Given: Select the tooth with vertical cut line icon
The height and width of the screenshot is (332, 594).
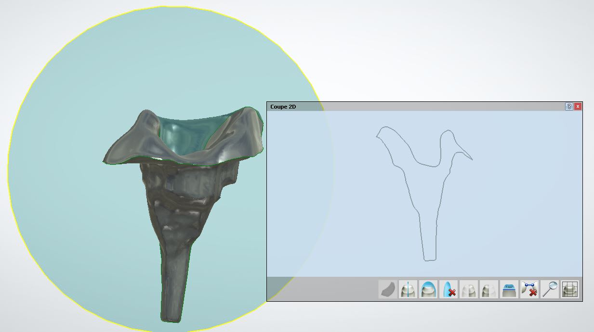Looking at the screenshot, I should [408, 290].
